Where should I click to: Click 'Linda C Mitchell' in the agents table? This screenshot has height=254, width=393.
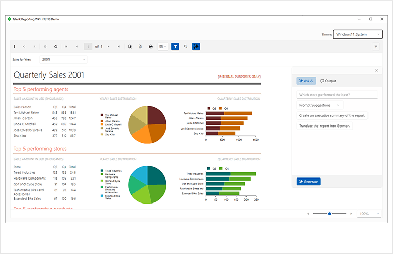24,124
